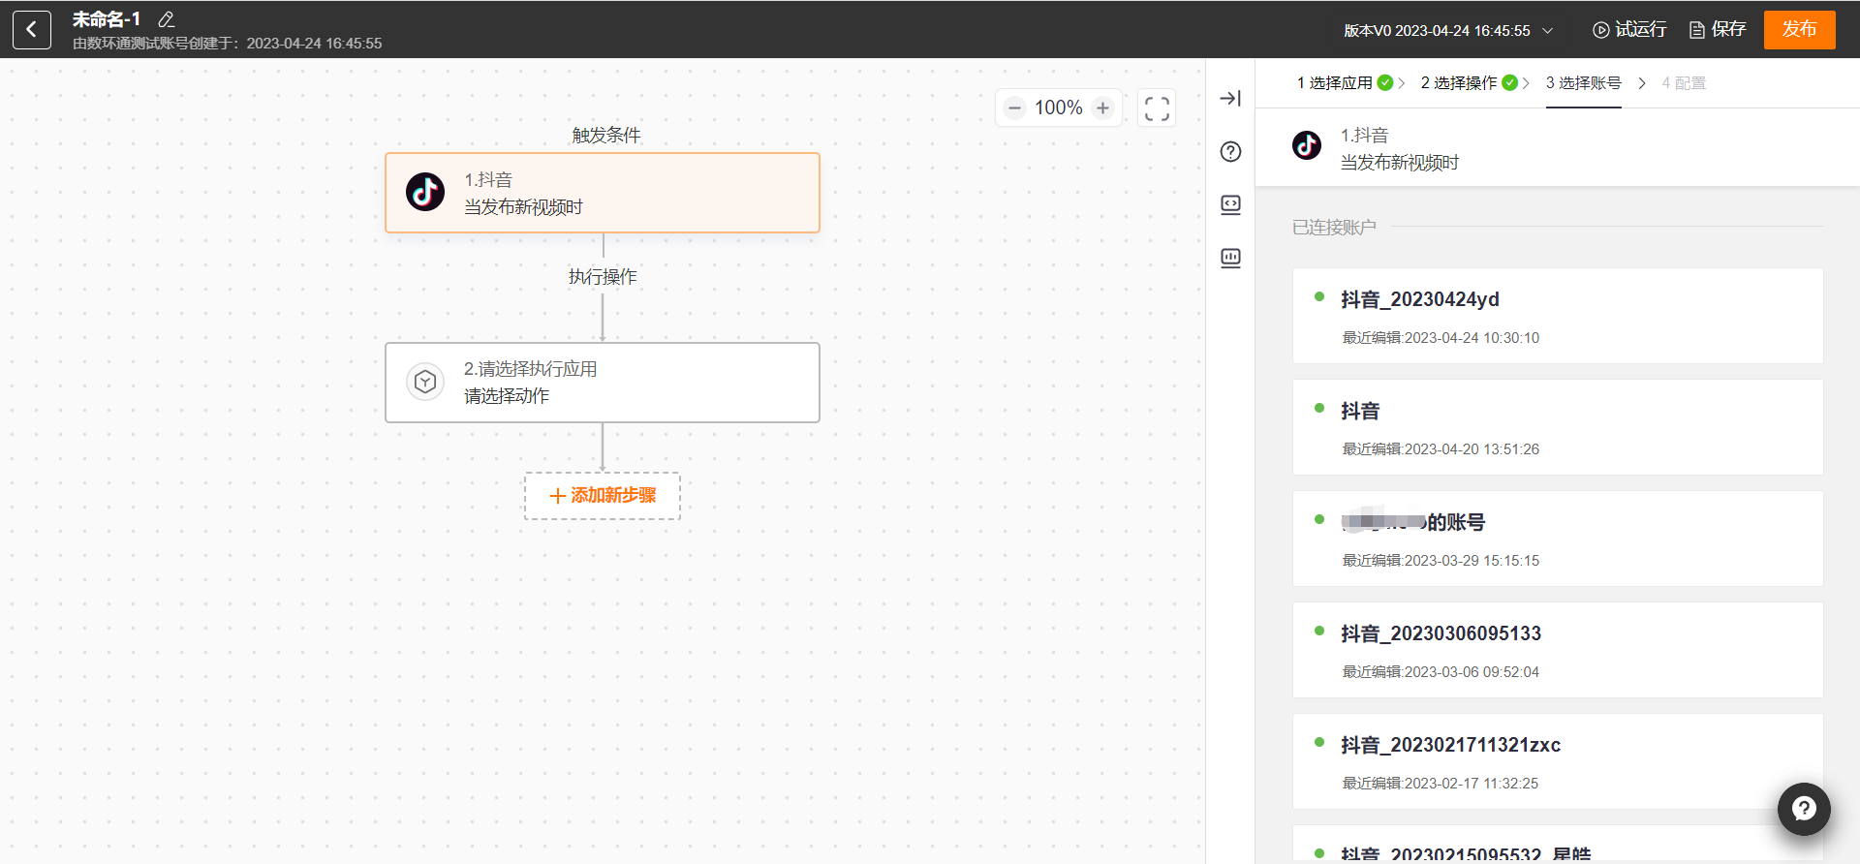Screen dimensions: 1860x864
Task: Click 保存 to save the flow
Action: click(x=1718, y=30)
